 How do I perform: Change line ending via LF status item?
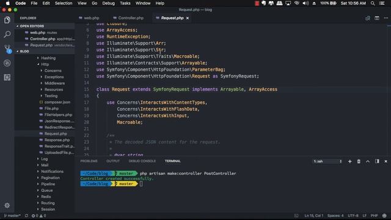(364, 216)
